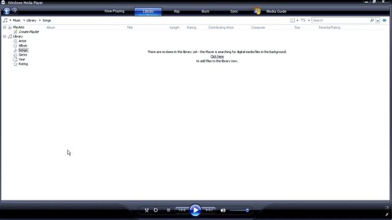Open the Media Guide tab
This screenshot has height=220, width=392.
[276, 12]
